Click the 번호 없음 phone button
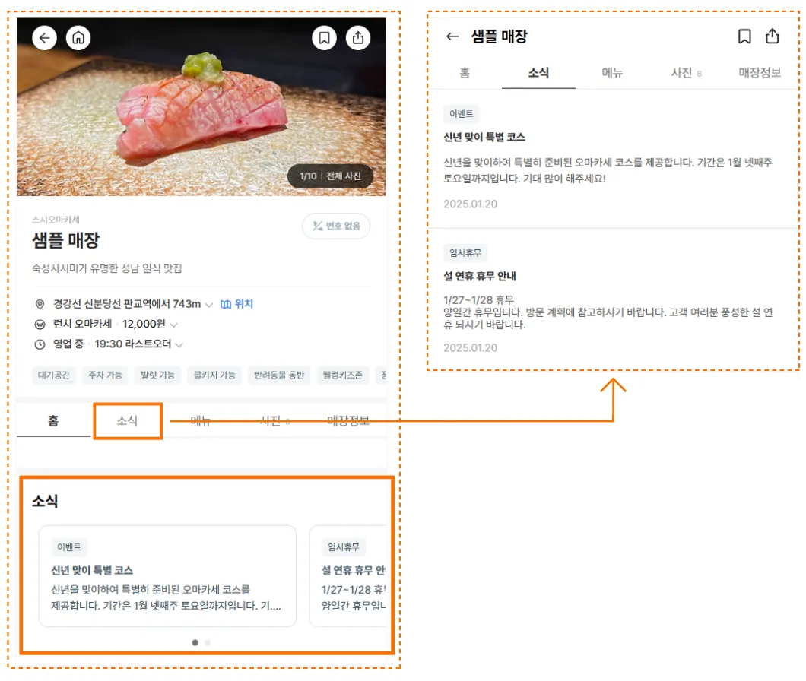This screenshot has height=681, width=806. pos(336,226)
